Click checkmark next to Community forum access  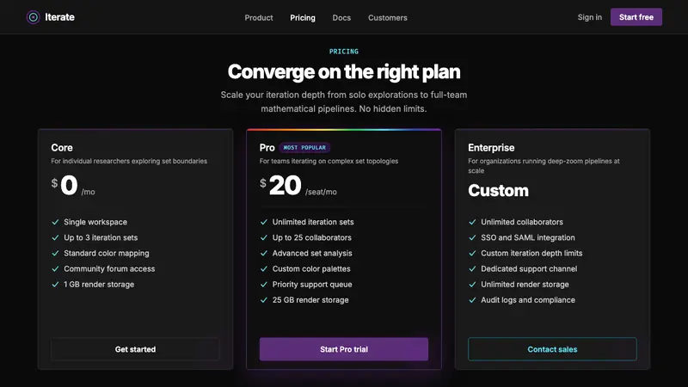[55, 269]
